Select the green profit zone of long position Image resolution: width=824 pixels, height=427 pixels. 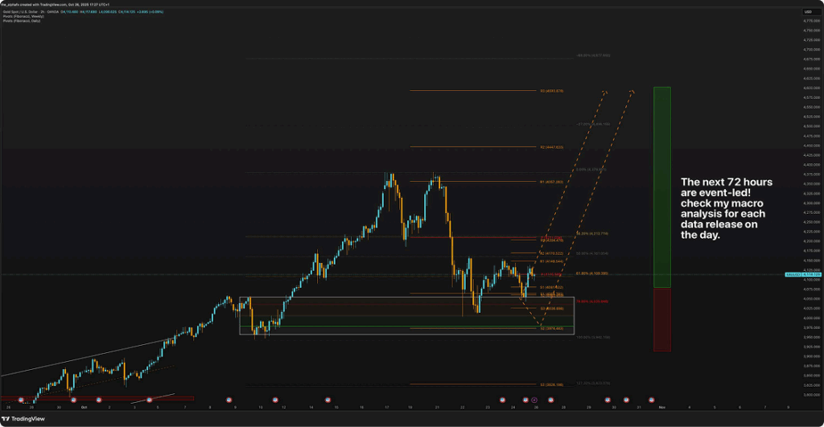[x=661, y=185]
